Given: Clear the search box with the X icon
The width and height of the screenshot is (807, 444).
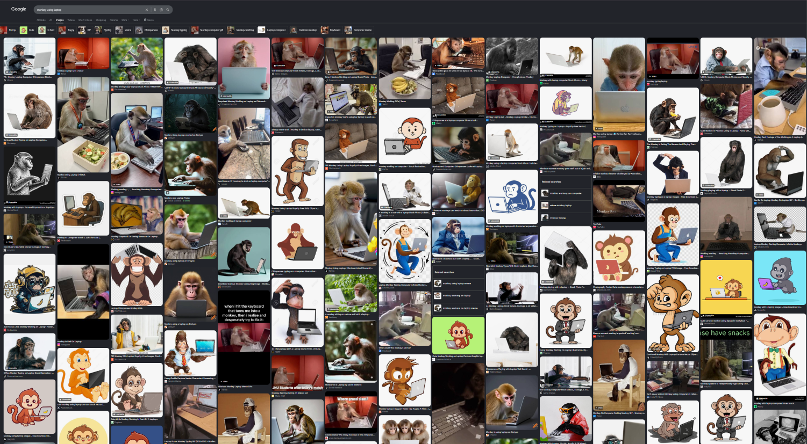Looking at the screenshot, I should tap(146, 10).
